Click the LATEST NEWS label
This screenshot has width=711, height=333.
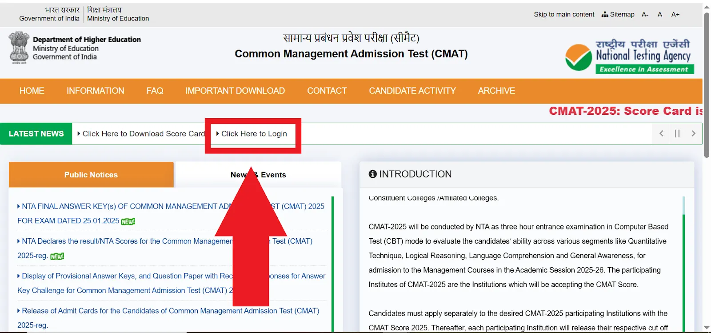36,134
